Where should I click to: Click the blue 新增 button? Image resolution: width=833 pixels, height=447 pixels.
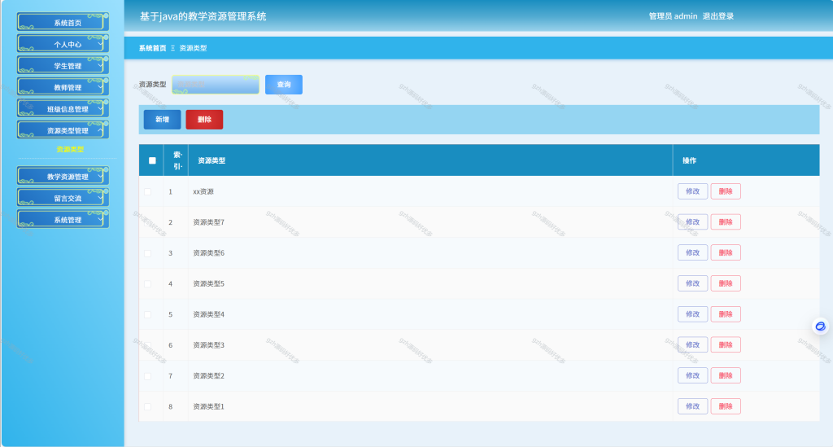(x=162, y=120)
